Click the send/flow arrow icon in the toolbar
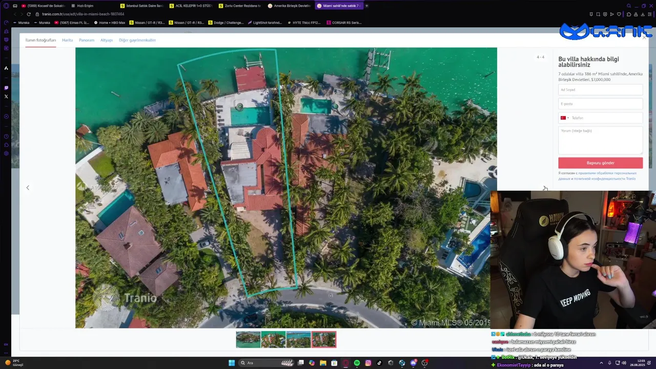The image size is (656, 369). pyautogui.click(x=612, y=14)
